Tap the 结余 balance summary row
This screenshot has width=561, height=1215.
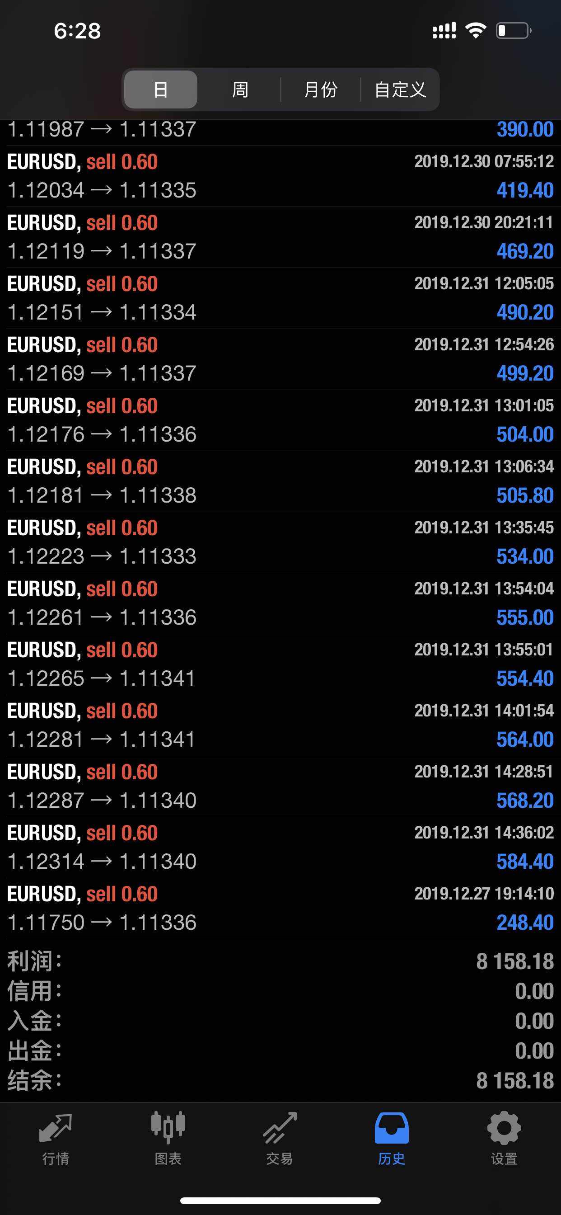280,1081
